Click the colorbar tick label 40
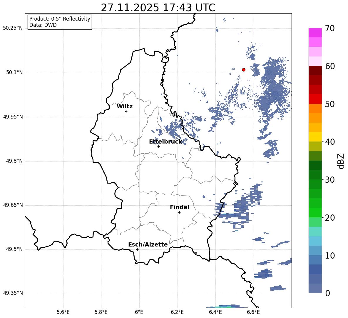This screenshot has height=318, width=348. (330, 142)
